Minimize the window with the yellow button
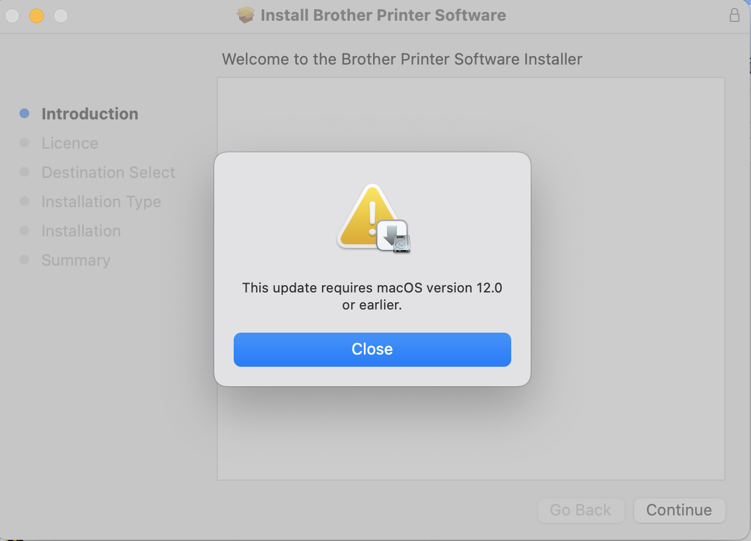751x541 pixels. [x=37, y=16]
